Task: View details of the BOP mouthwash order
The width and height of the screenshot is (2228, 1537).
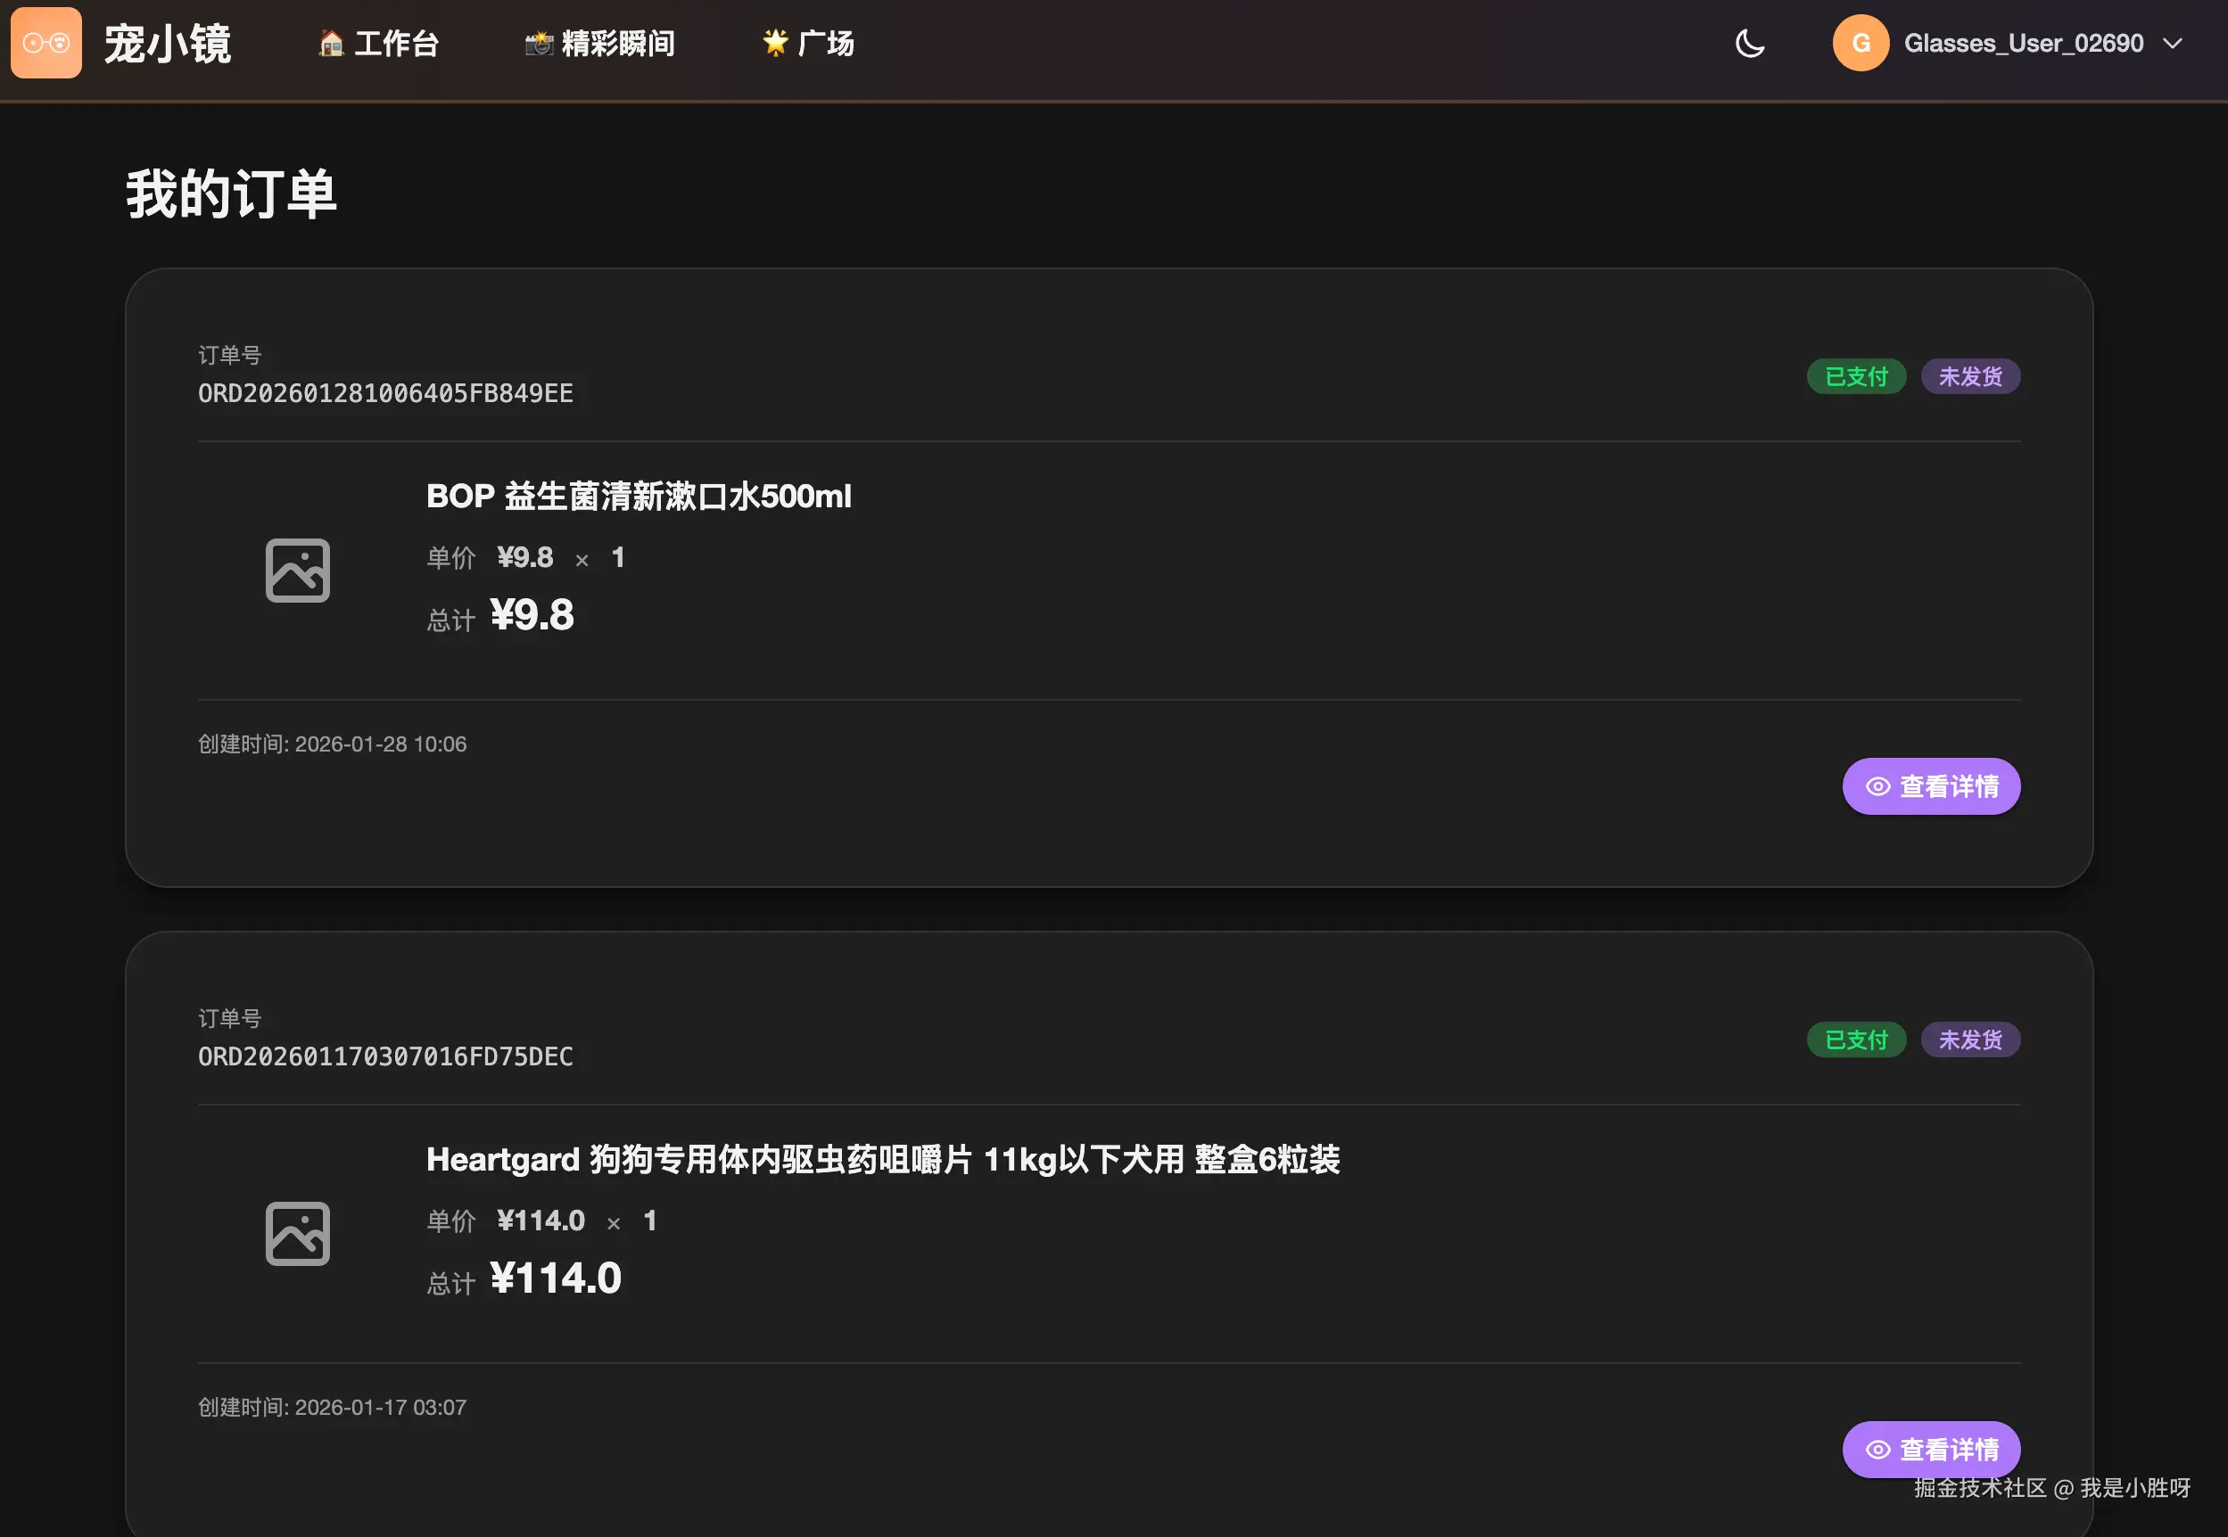Action: [x=1930, y=787]
